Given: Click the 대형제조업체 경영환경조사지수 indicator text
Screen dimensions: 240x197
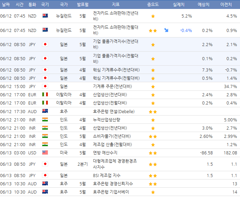Looking at the screenshot, I should [x=115, y=164].
